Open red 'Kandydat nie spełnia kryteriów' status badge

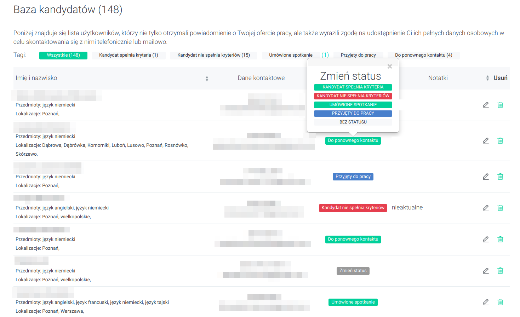coord(353,208)
